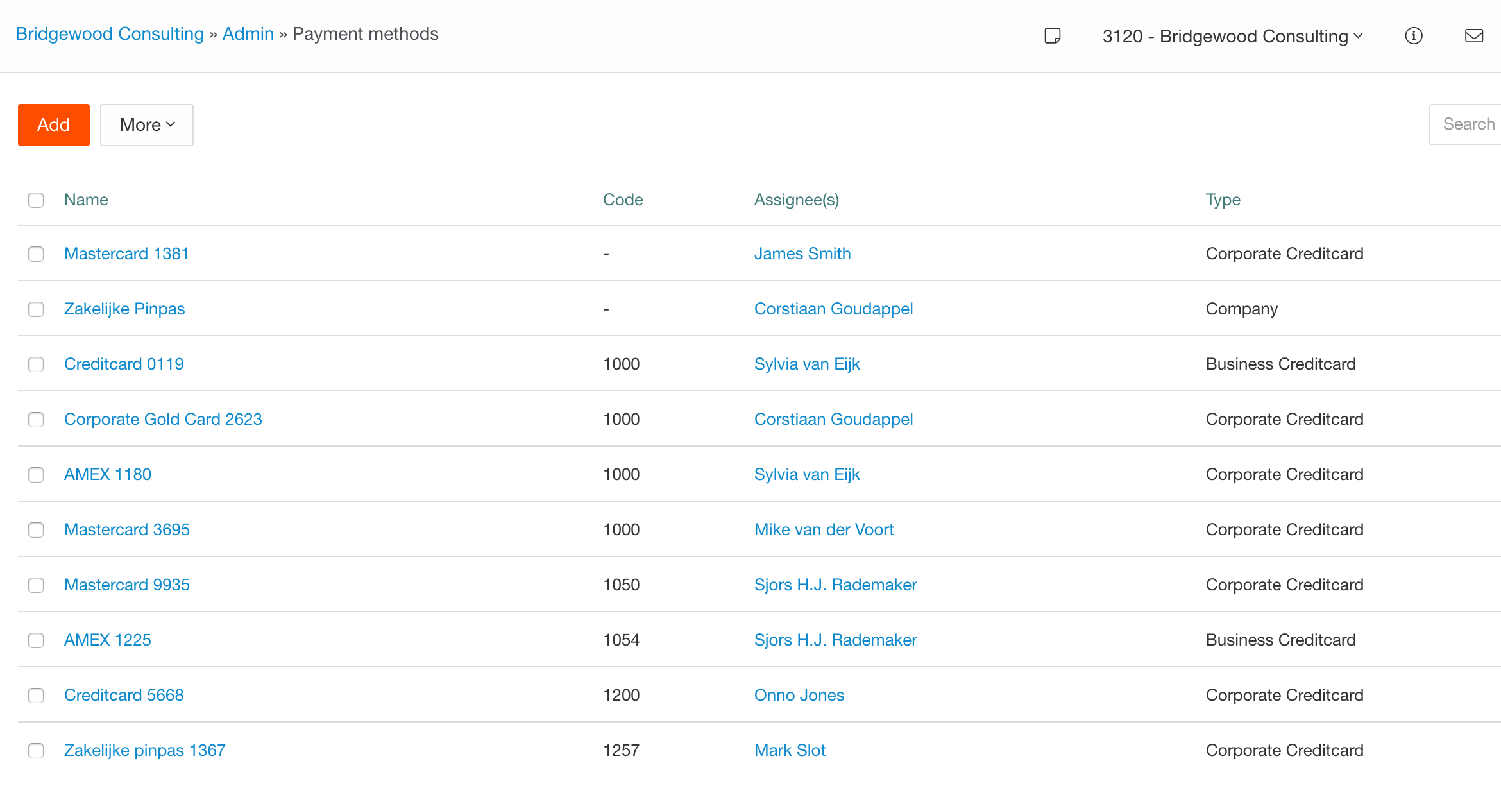Click the Payment methods breadcrumb text
Viewport: 1501px width, 788px height.
(366, 34)
